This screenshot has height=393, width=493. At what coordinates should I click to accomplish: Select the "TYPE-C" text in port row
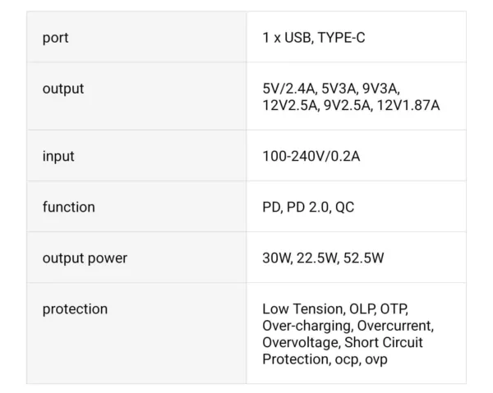click(342, 38)
